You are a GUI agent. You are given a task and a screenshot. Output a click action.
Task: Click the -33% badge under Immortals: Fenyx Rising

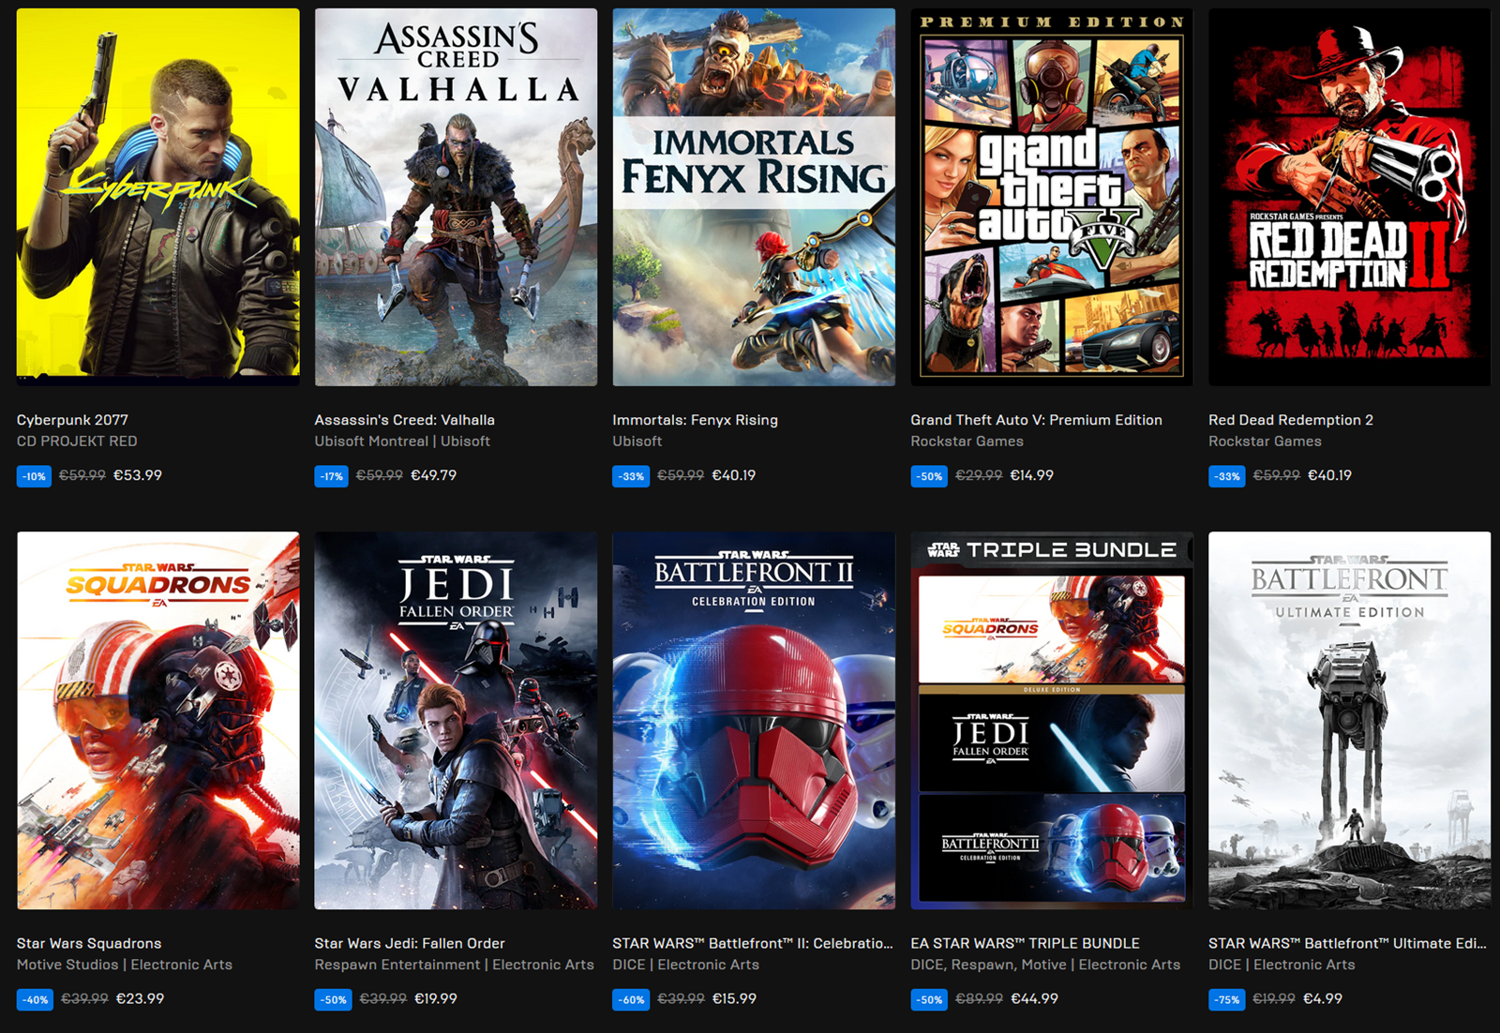(631, 476)
